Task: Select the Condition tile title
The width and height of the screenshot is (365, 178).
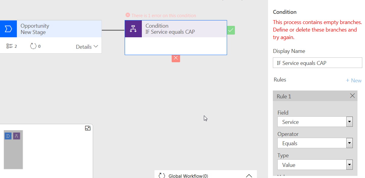Action: tap(157, 26)
